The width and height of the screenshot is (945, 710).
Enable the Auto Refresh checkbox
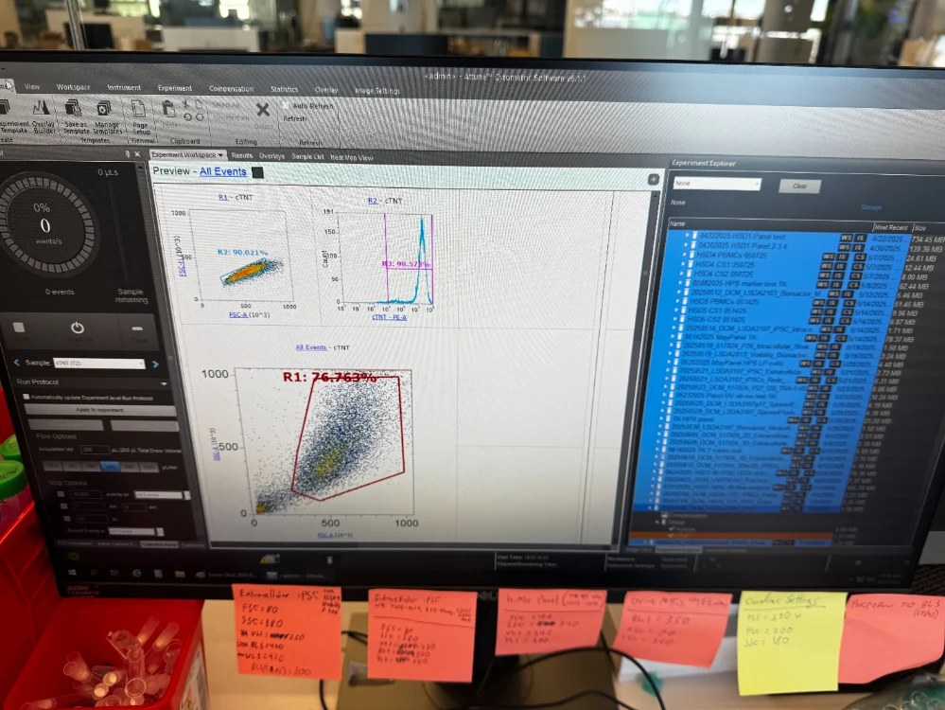[287, 105]
